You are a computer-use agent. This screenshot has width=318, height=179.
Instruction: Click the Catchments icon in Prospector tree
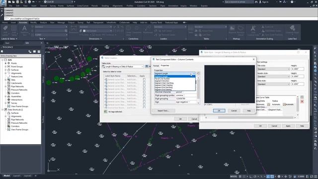pos(9,83)
